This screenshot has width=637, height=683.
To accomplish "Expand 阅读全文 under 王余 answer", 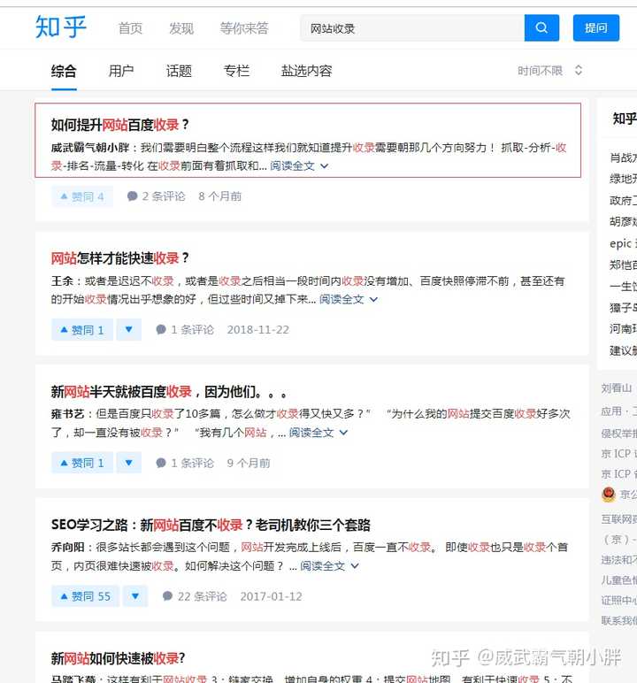I will pos(348,299).
